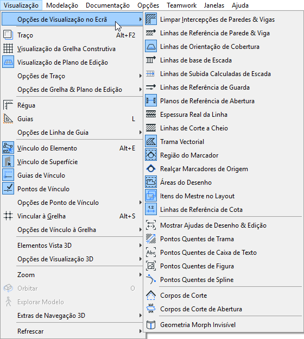Click the Pontos Quentes de Caixa de Texto icon

(151, 253)
